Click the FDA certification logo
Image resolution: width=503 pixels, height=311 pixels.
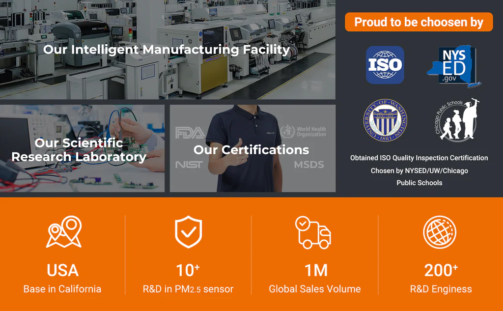point(190,133)
